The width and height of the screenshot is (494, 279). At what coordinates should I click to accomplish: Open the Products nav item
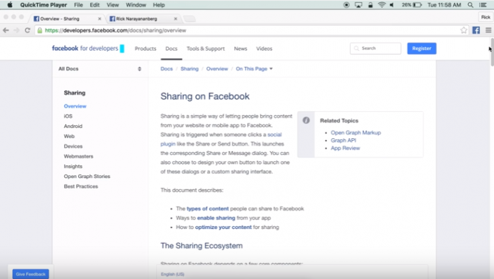coord(145,49)
